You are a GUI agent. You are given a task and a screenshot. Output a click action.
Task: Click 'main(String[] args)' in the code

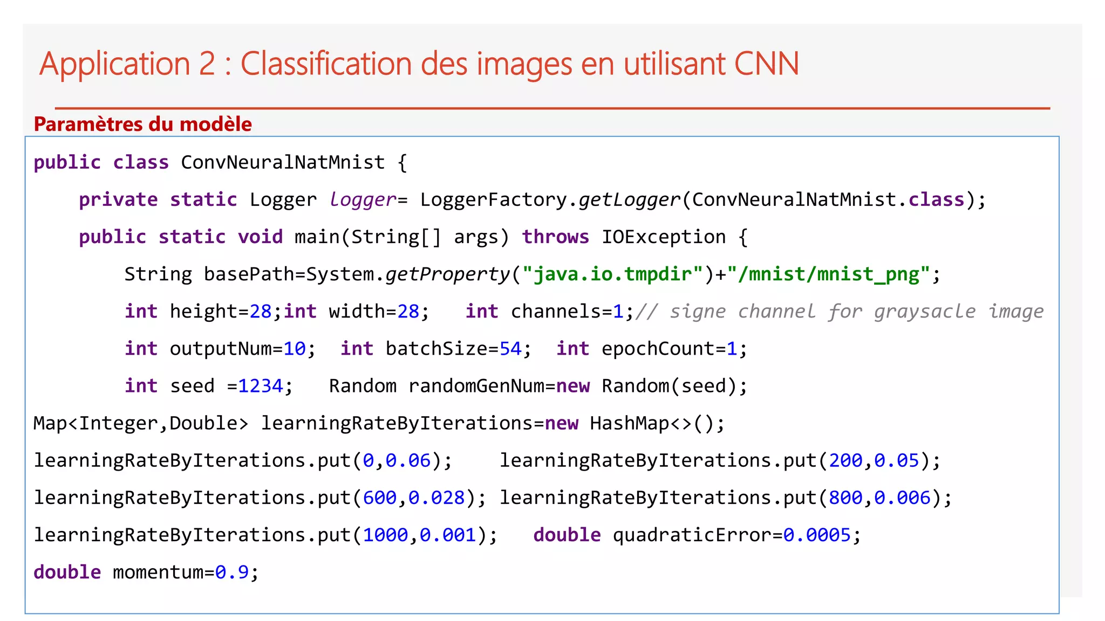pos(402,237)
